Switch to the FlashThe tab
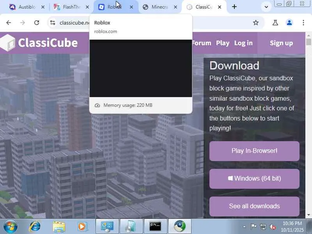312x234 pixels. pyautogui.click(x=71, y=7)
